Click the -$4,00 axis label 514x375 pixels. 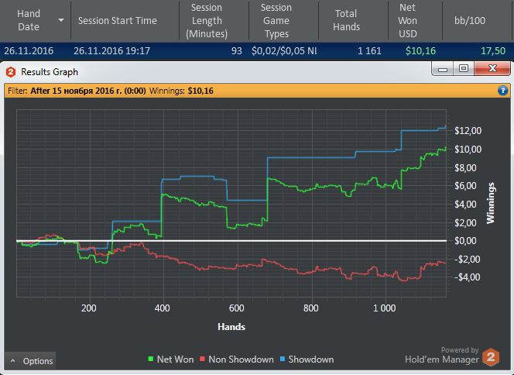[x=467, y=277]
